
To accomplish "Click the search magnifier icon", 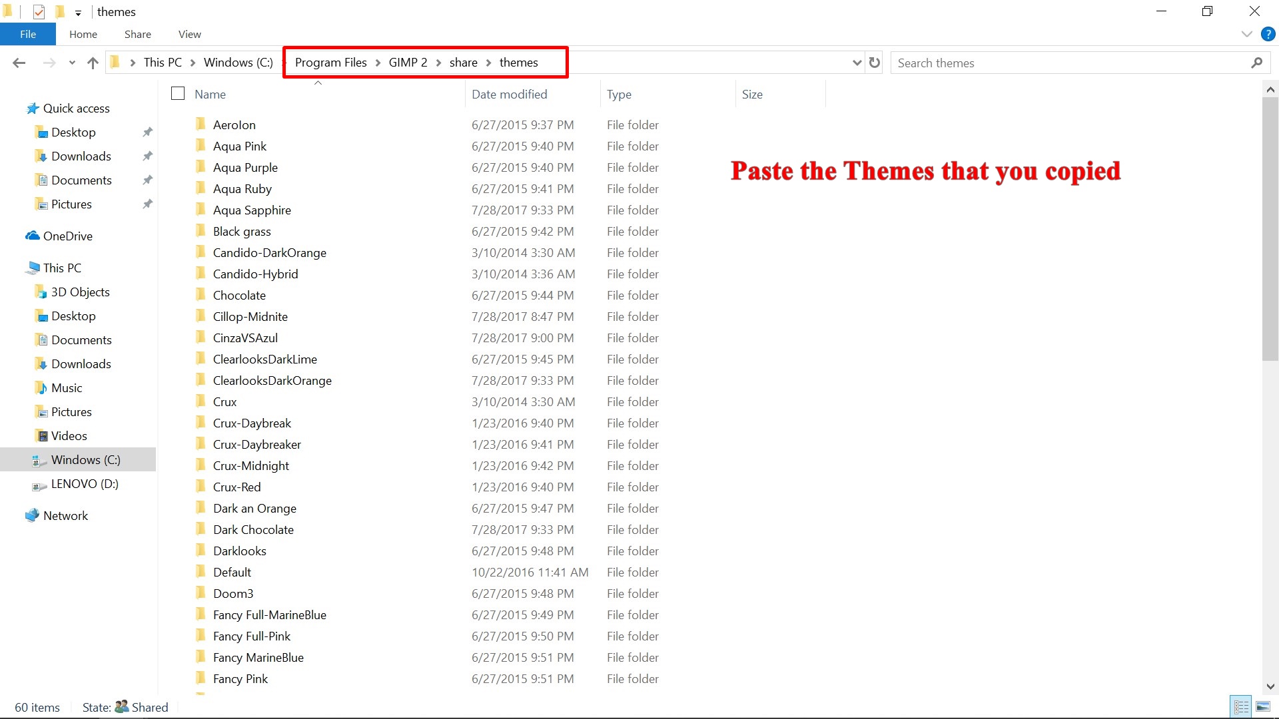I will click(1256, 62).
